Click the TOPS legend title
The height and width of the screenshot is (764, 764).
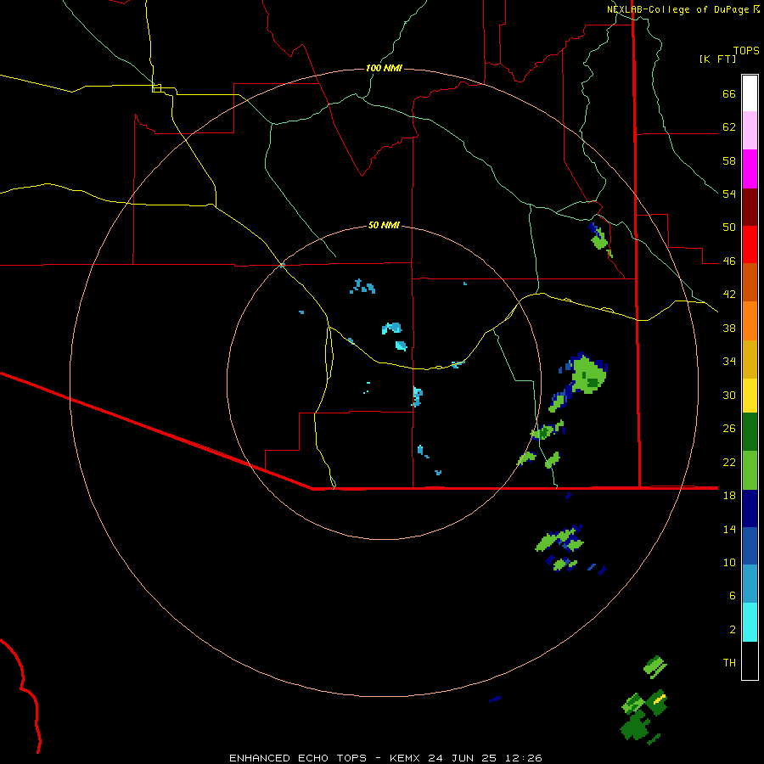746,50
